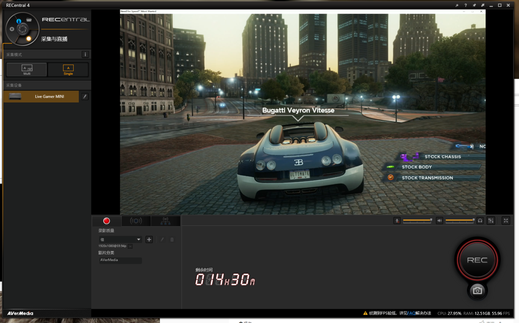Click the AVerMedia video category field

tap(120, 260)
